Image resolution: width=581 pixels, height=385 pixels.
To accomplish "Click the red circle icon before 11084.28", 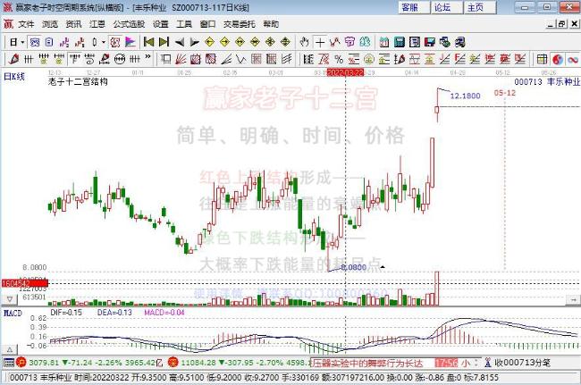I will point(173,362).
